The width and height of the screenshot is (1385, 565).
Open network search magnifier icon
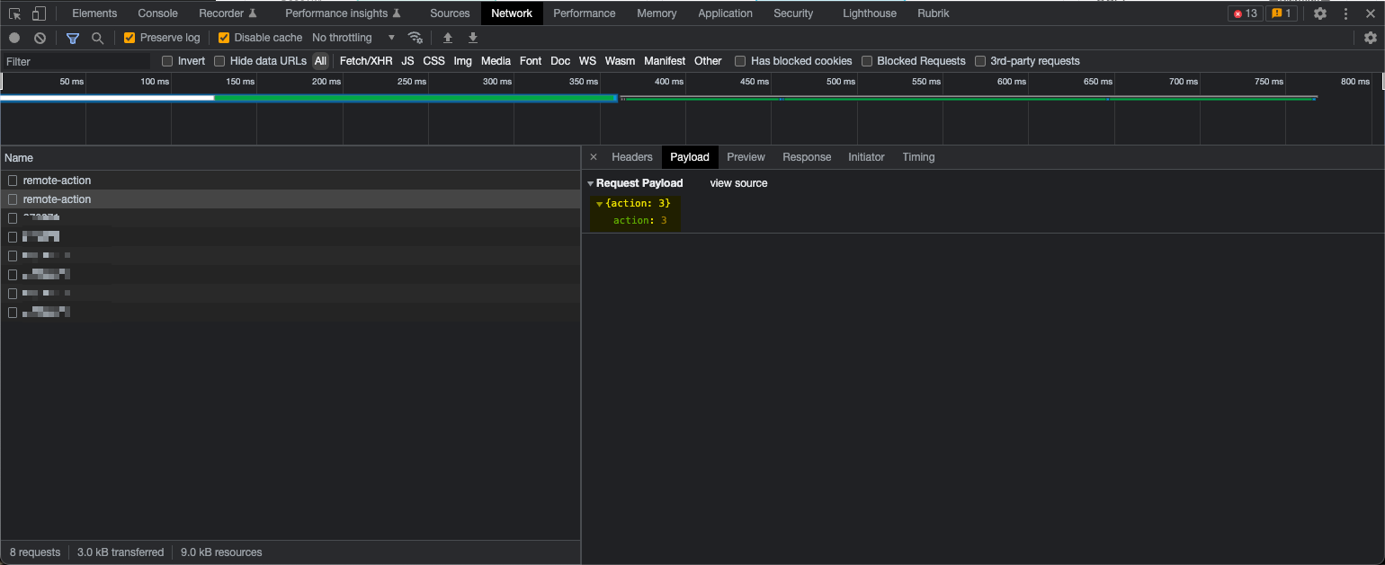click(97, 38)
